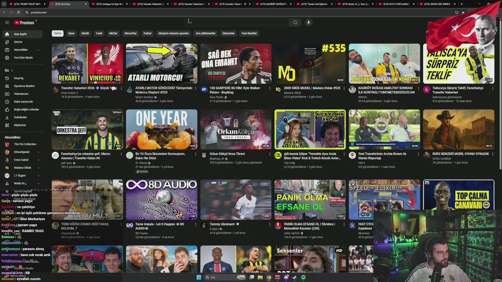The height and width of the screenshot is (282, 502).
Task: Open SAĞ BEK ONA EMANET thumbnail
Action: (x=236, y=63)
